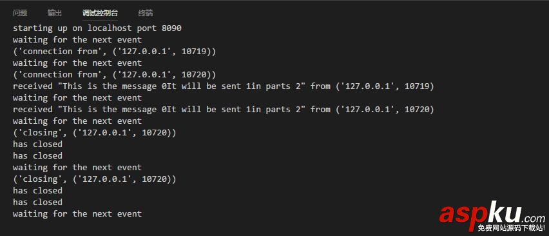Viewport: 549px width, 236px height.
Task: Switch to the 问题 tab
Action: click(20, 14)
